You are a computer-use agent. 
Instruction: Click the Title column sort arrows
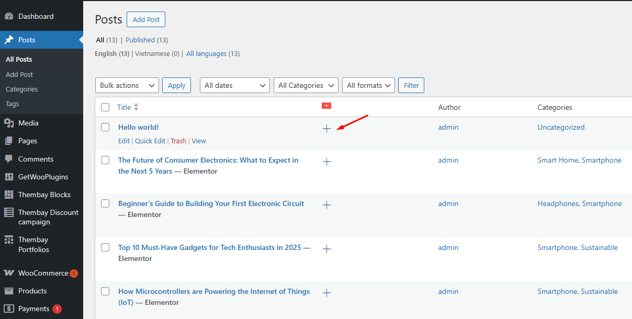pos(136,107)
